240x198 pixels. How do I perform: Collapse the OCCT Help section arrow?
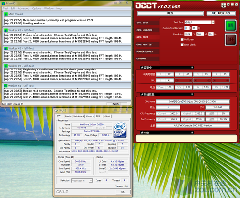click(x=192, y=133)
